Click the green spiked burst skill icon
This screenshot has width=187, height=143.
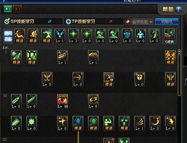click(x=32, y=123)
